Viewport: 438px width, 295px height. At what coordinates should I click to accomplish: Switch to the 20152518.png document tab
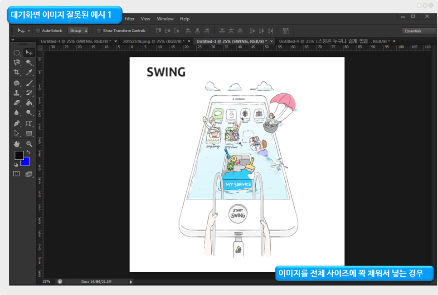[151, 41]
